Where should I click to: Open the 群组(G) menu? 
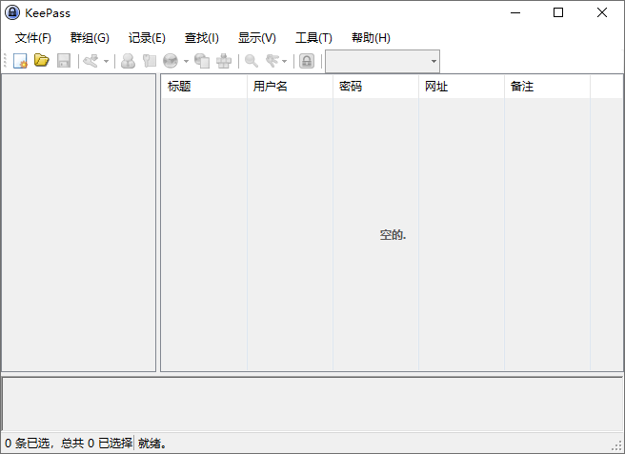click(90, 38)
